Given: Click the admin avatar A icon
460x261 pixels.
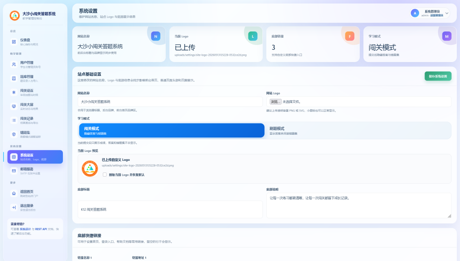Looking at the screenshot, I should point(415,13).
